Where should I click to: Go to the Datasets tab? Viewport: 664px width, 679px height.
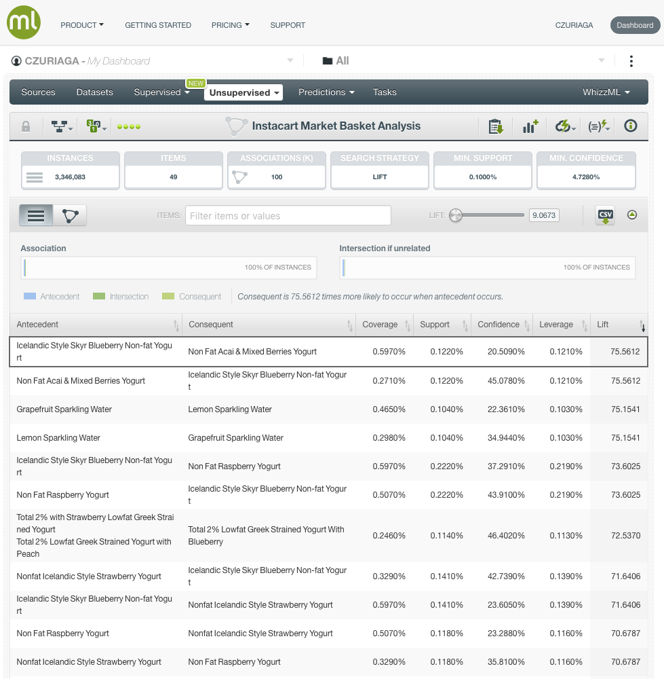pyautogui.click(x=95, y=92)
